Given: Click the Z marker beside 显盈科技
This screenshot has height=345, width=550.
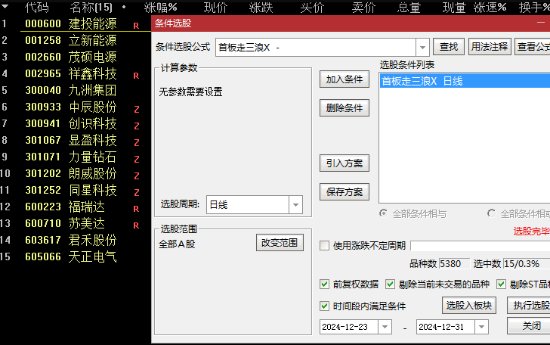Looking at the screenshot, I should pos(137,143).
